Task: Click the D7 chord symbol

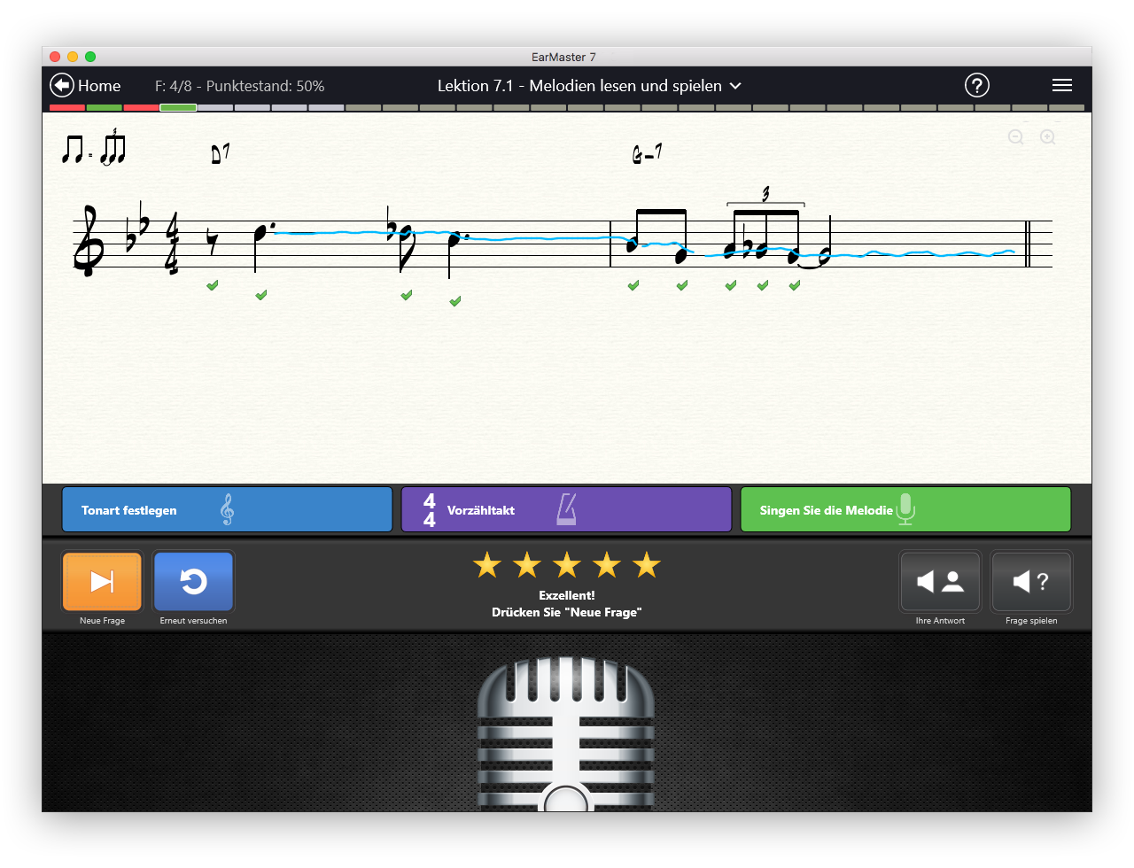Action: (x=221, y=154)
